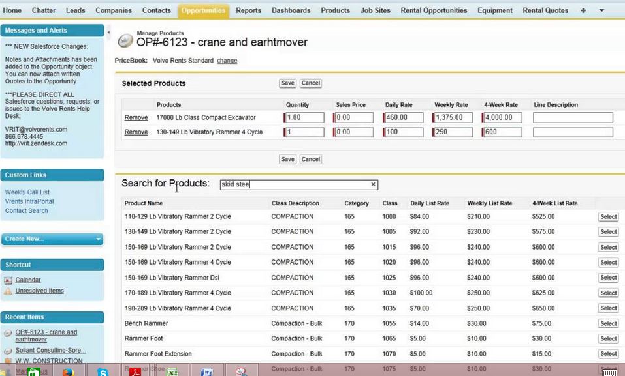The height and width of the screenshot is (376, 625).
Task: Go to the Job Sites tab
Action: point(375,10)
